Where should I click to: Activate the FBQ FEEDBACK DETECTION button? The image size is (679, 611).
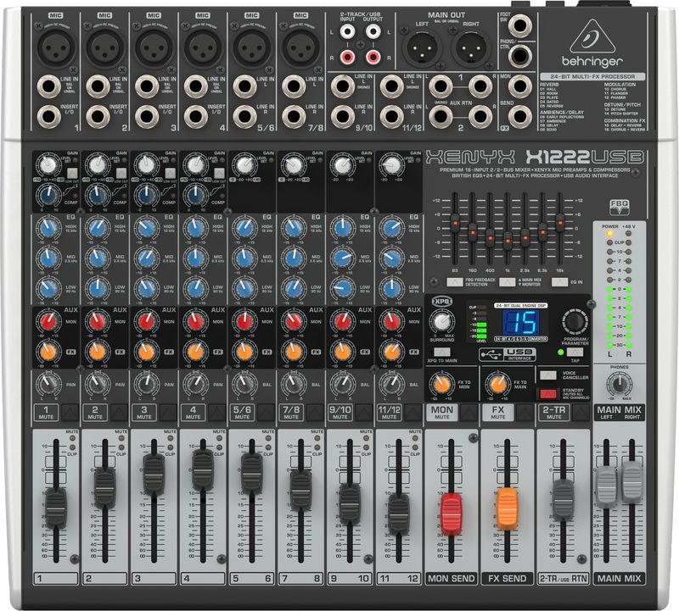(455, 282)
